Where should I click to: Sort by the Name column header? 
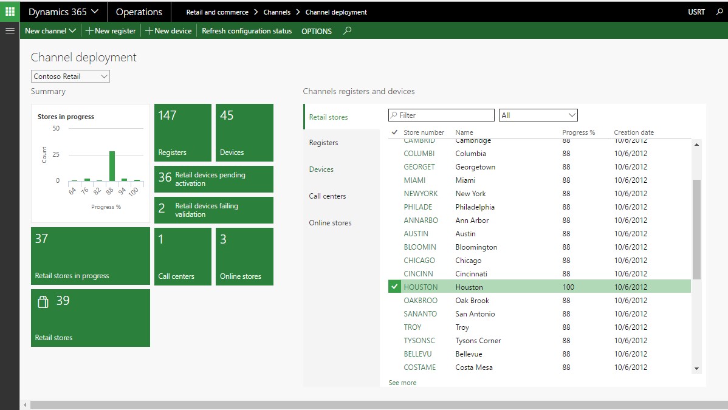[464, 132]
